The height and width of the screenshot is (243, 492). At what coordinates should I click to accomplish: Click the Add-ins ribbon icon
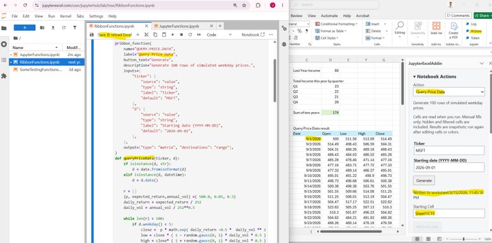coord(436,28)
